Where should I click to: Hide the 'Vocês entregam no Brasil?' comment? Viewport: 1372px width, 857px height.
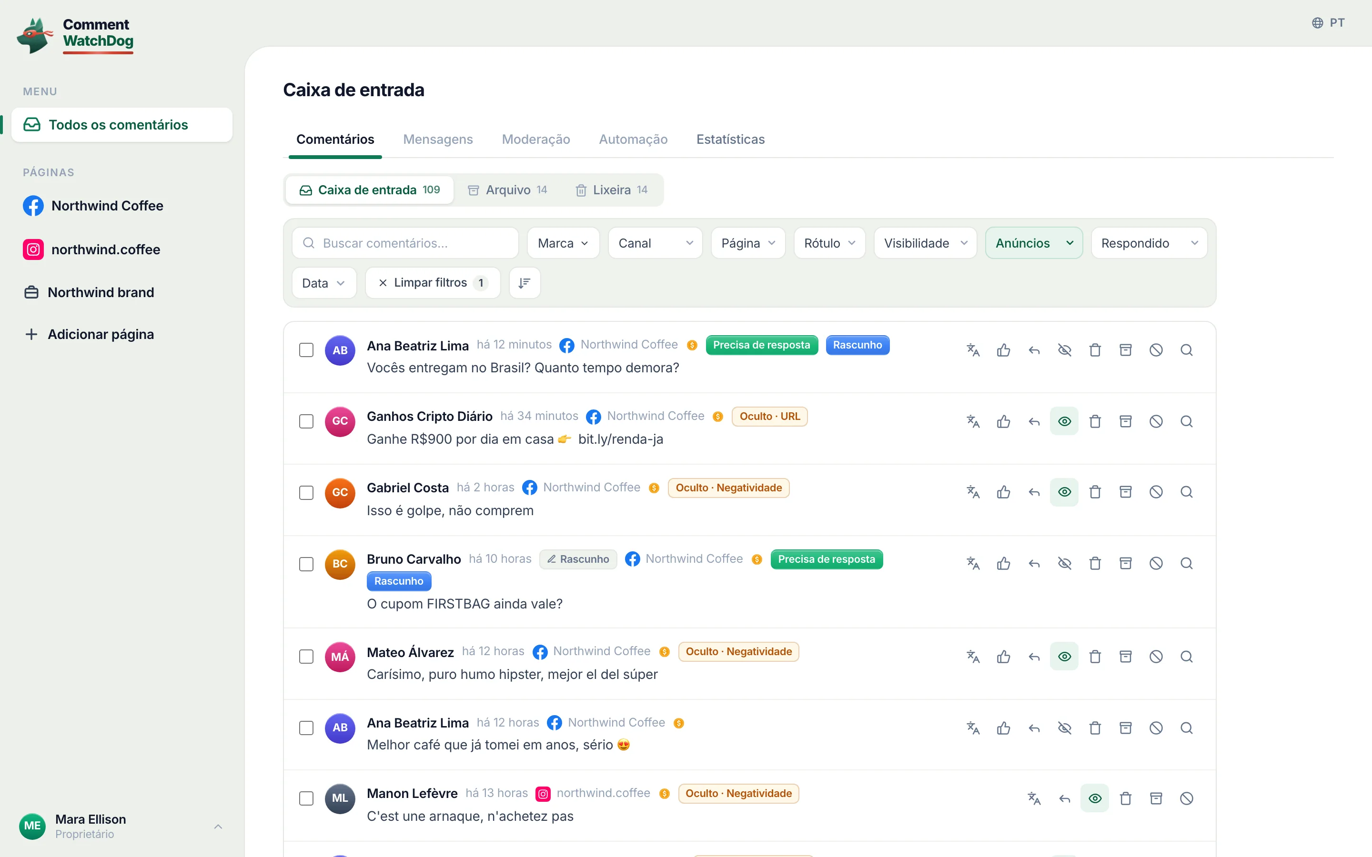tap(1065, 350)
